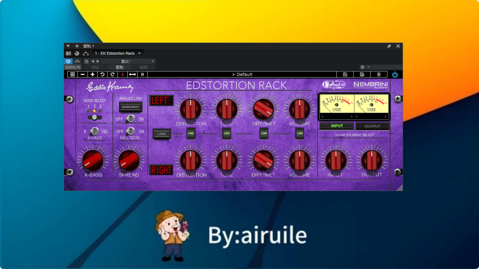Screen dimensions: 479x269
Task: Open the 默认 preset dropdown
Action: pyautogui.click(x=128, y=61)
